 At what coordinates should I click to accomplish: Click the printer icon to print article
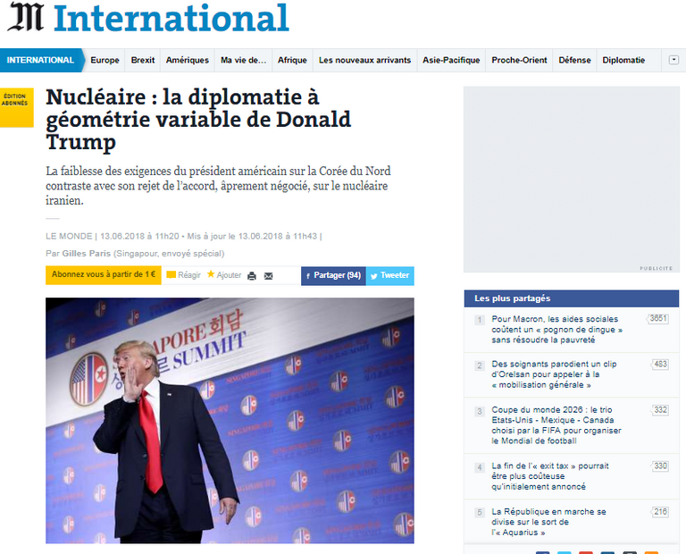click(252, 276)
